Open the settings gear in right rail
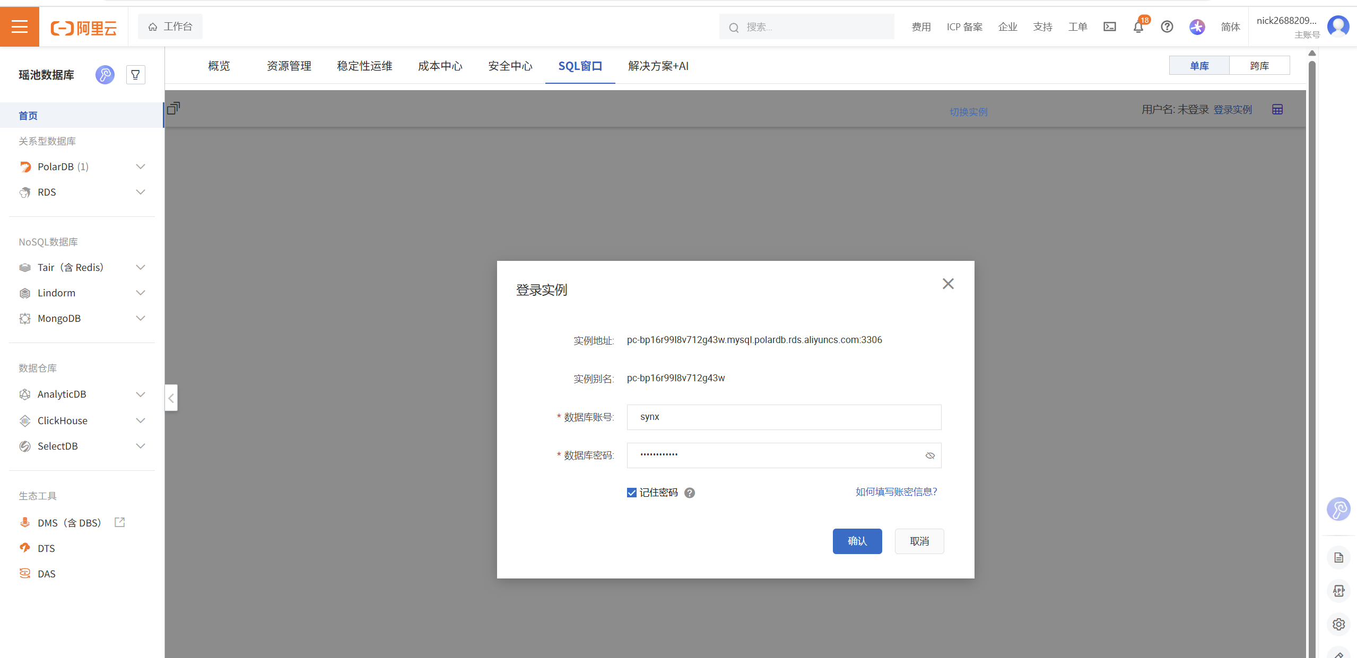 [1338, 624]
